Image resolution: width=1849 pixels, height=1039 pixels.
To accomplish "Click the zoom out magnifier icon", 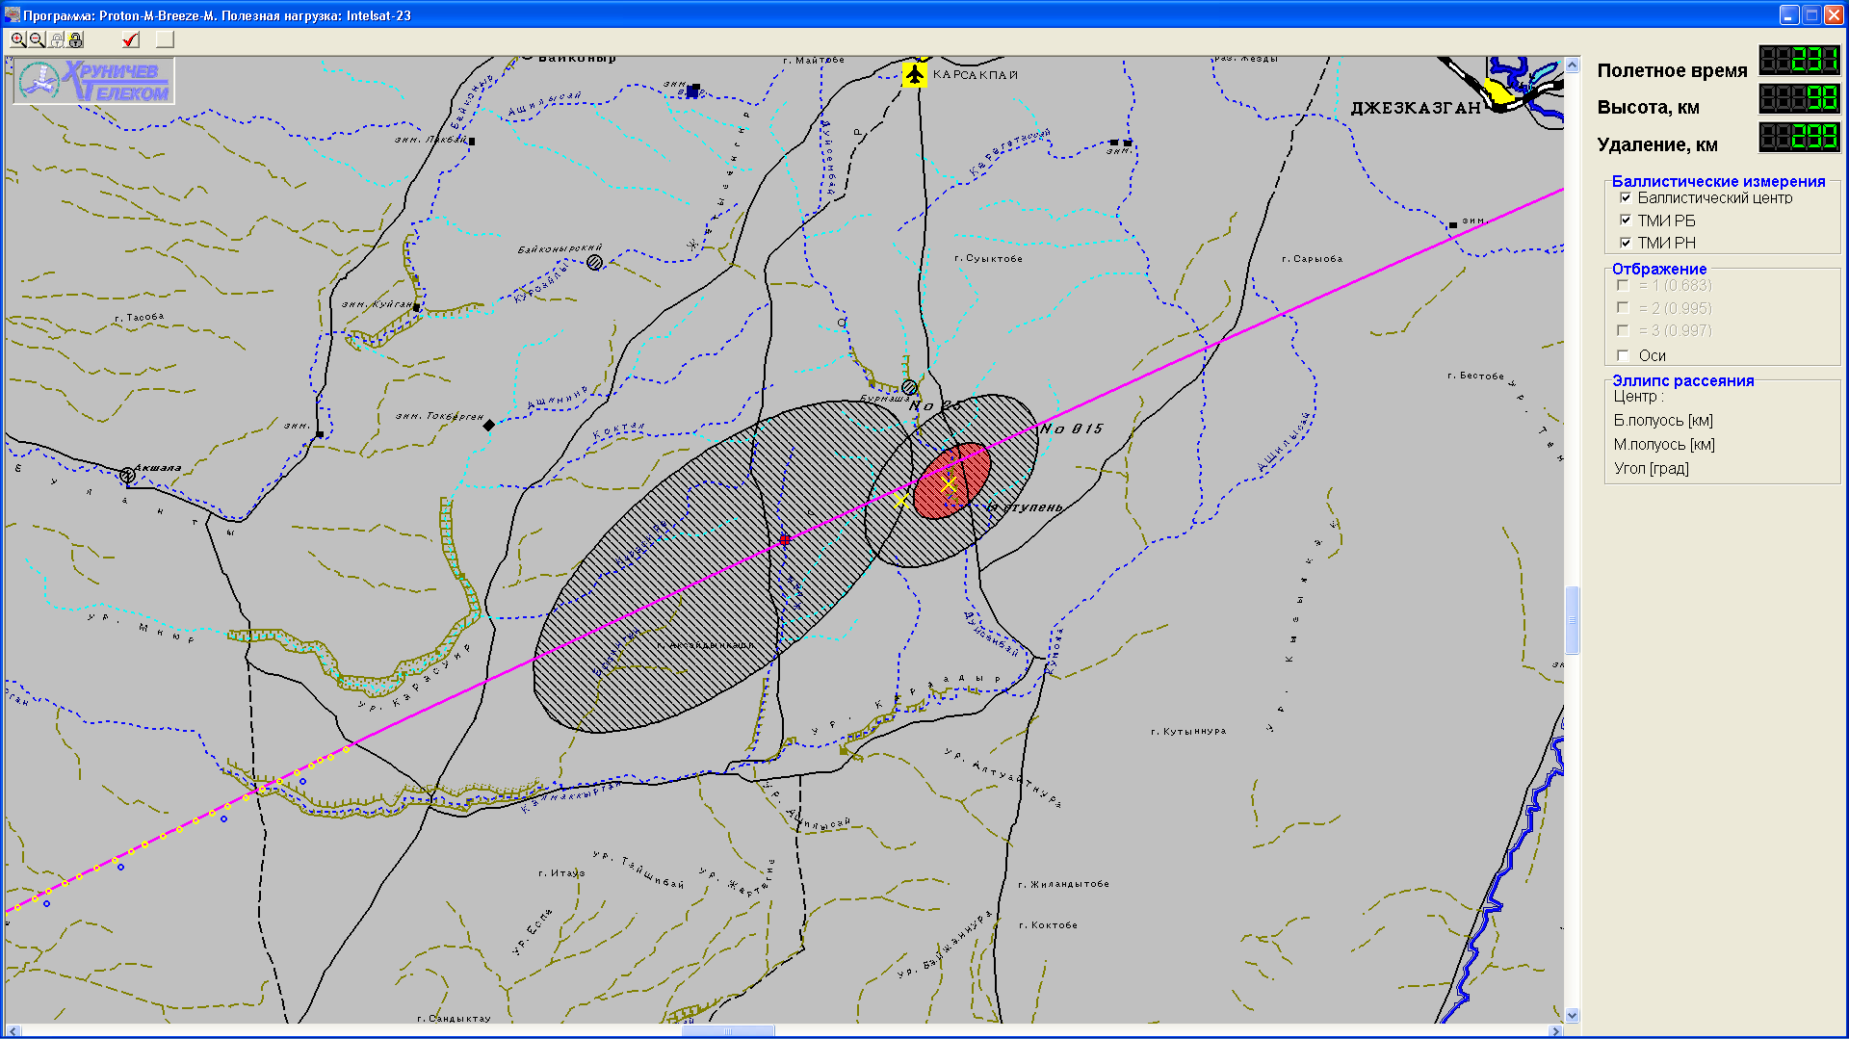I will [37, 39].
